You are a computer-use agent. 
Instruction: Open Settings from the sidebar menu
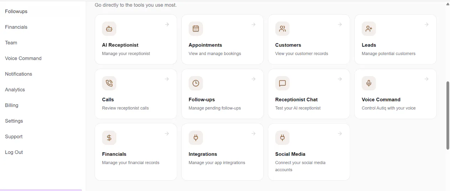pos(14,121)
